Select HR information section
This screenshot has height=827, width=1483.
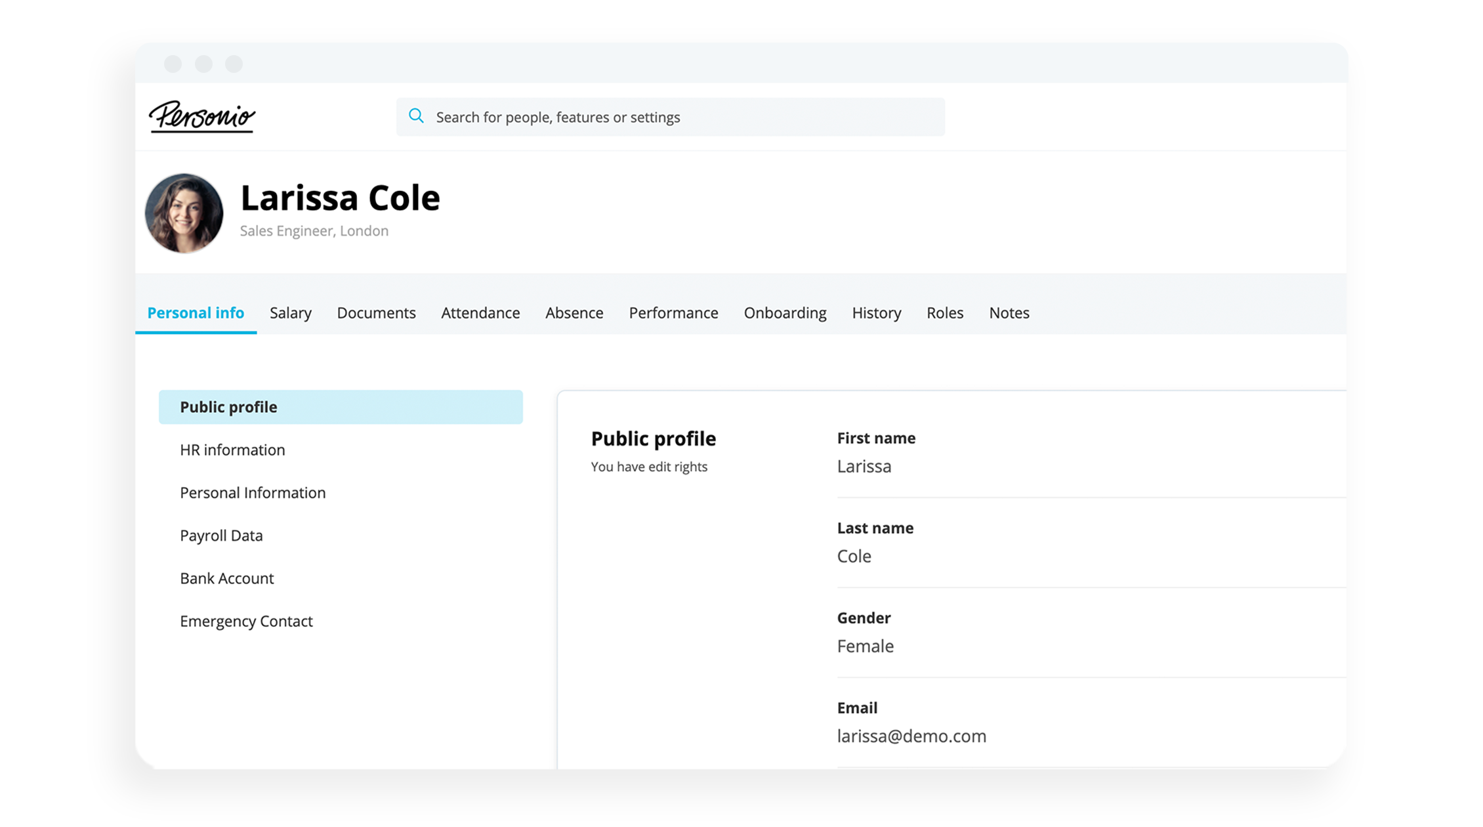click(233, 449)
